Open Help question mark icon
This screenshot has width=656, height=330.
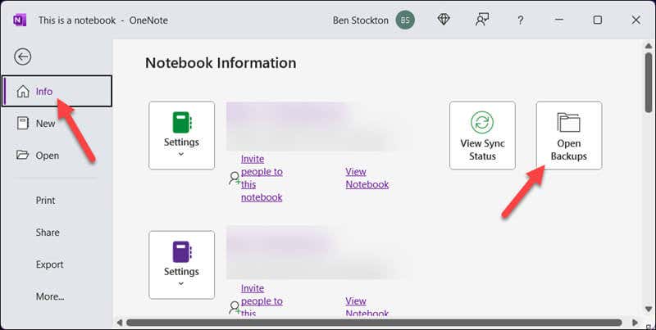[520, 20]
